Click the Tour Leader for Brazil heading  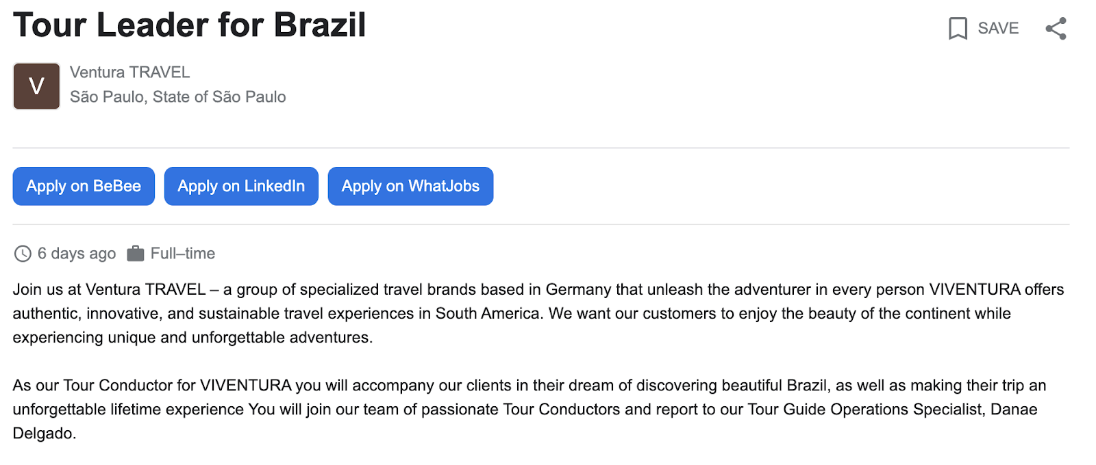tap(190, 25)
